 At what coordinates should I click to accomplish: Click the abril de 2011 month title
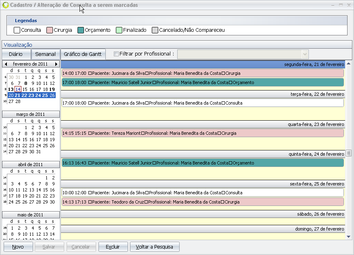pos(31,165)
